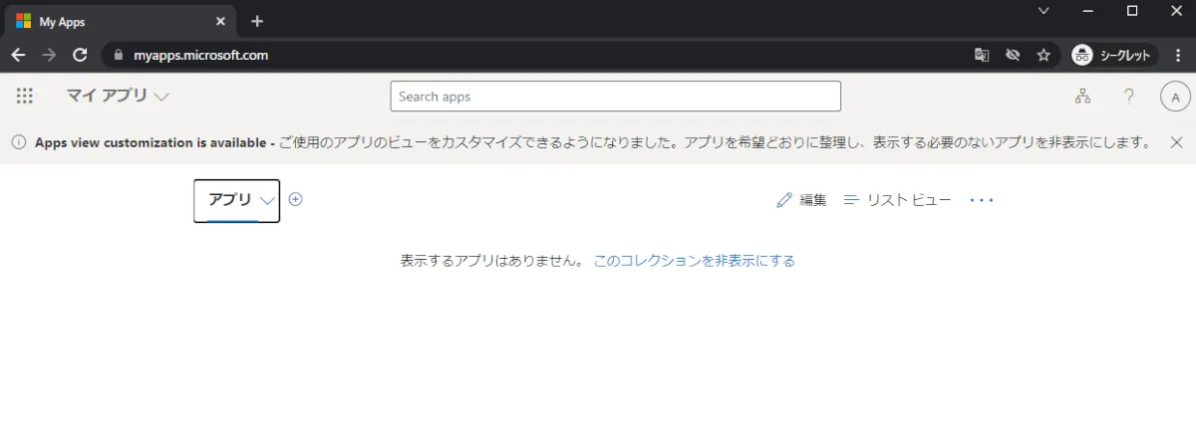Click the 表示するアプリはありません text
The width and height of the screenshot is (1196, 432).
click(491, 261)
